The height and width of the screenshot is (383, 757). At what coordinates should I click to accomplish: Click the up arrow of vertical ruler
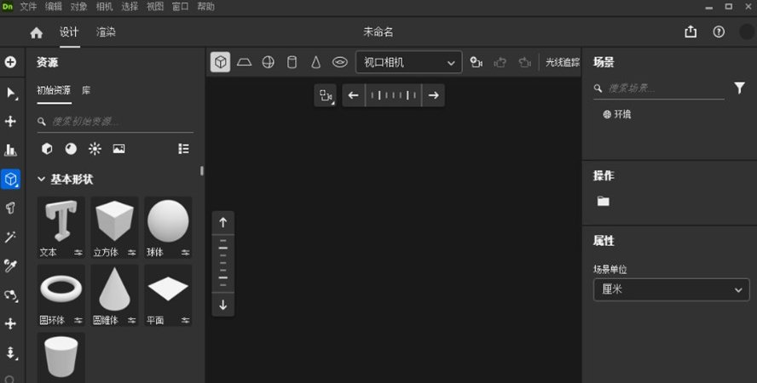tap(223, 223)
